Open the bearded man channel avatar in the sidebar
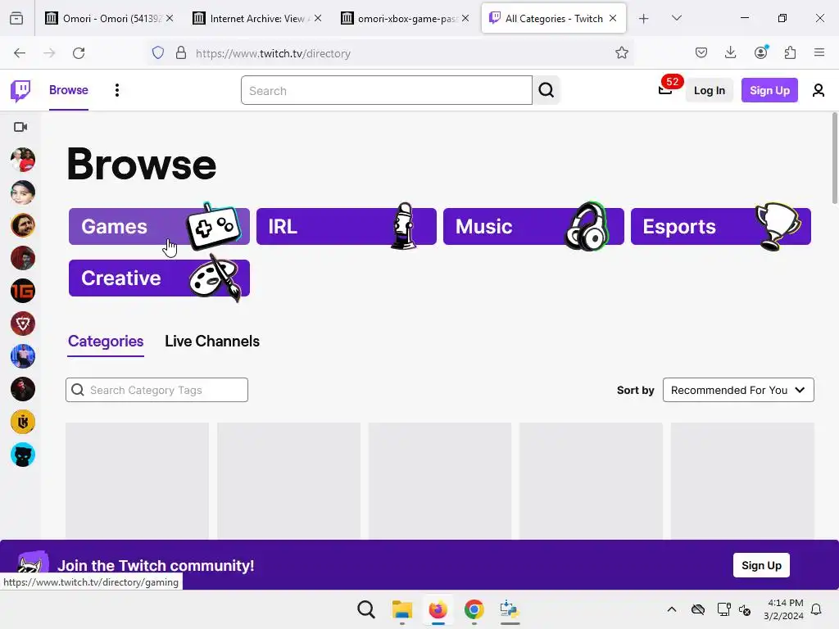This screenshot has height=629, width=839. pos(23,225)
